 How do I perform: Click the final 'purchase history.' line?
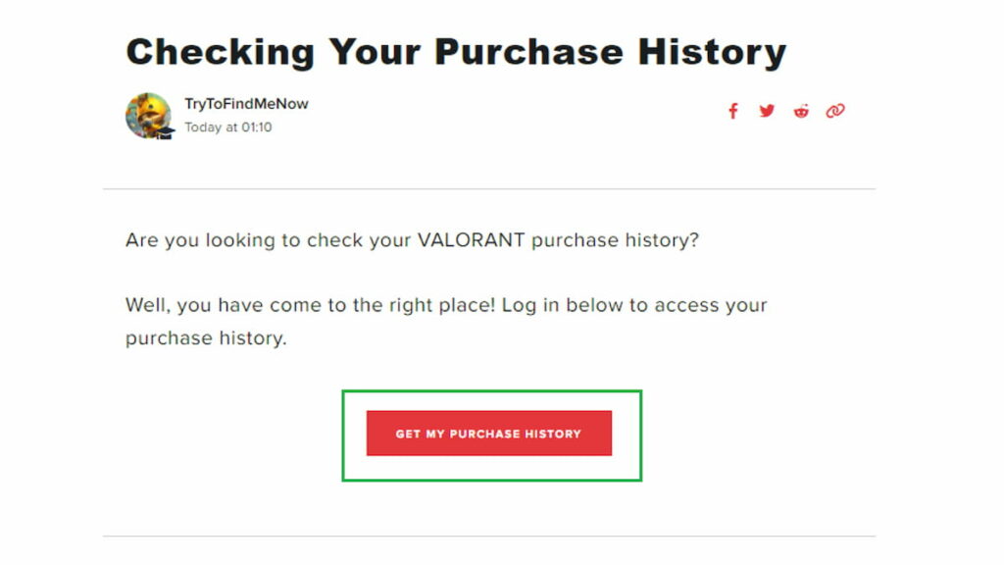[206, 338]
